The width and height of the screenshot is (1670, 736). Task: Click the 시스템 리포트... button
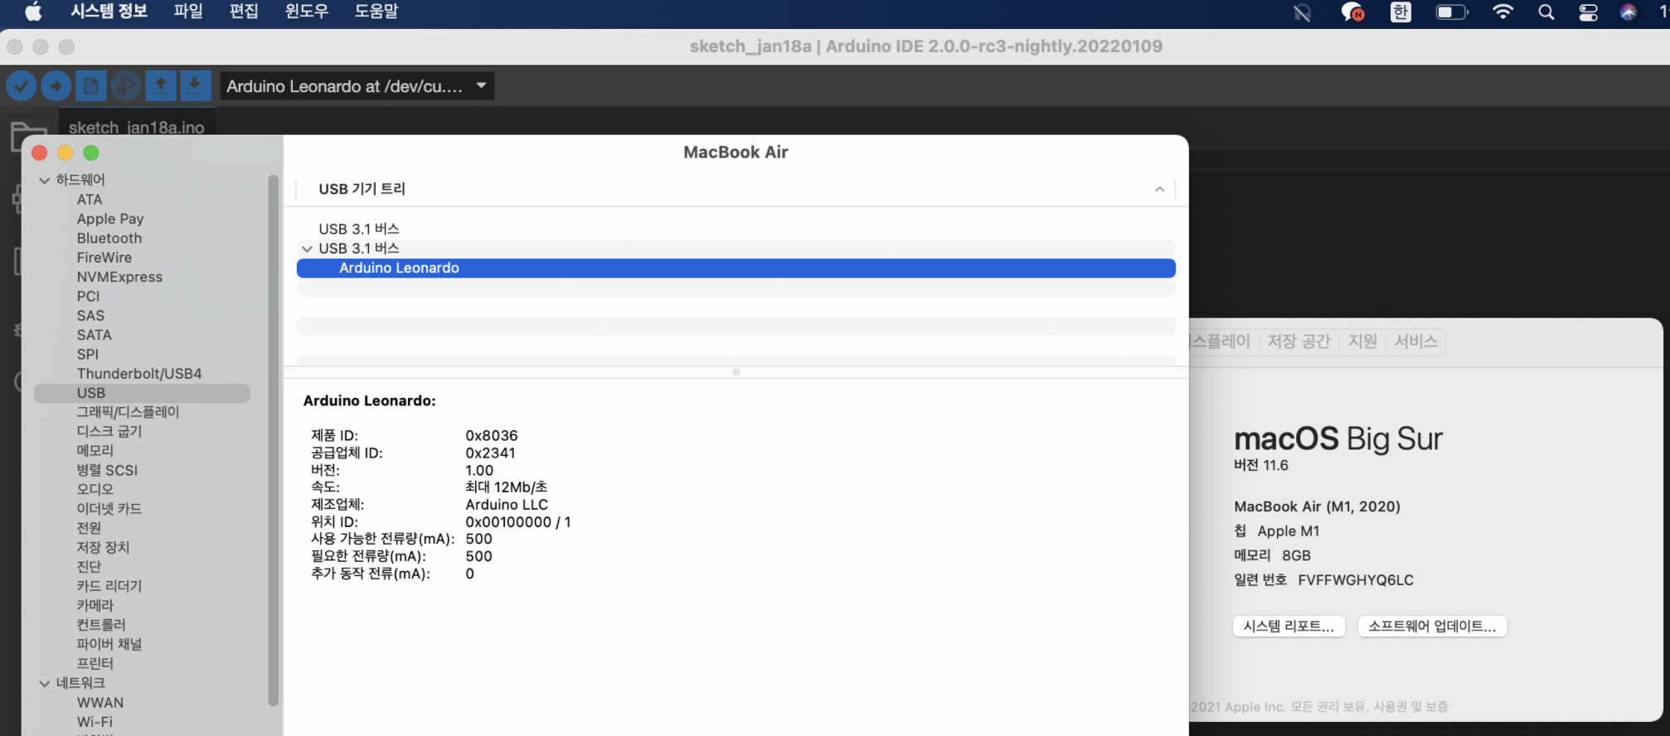coord(1289,627)
